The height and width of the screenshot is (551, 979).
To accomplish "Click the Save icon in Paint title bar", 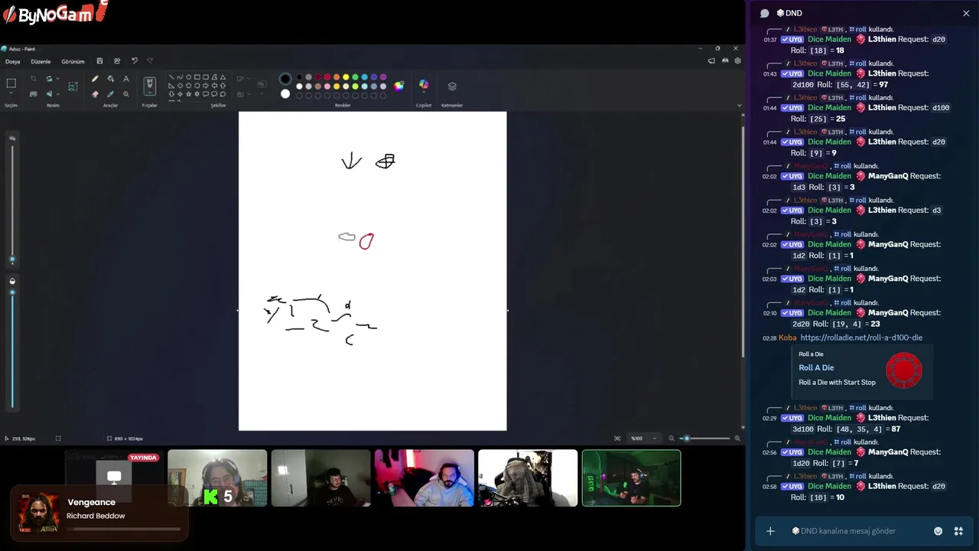I will 99,61.
